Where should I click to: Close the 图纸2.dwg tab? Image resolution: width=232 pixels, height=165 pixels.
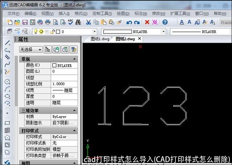(139, 39)
